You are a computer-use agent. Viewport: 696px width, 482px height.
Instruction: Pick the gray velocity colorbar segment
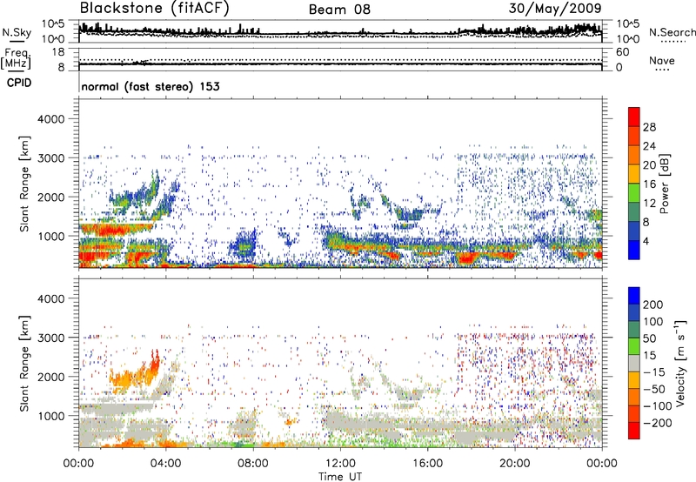tap(634, 363)
